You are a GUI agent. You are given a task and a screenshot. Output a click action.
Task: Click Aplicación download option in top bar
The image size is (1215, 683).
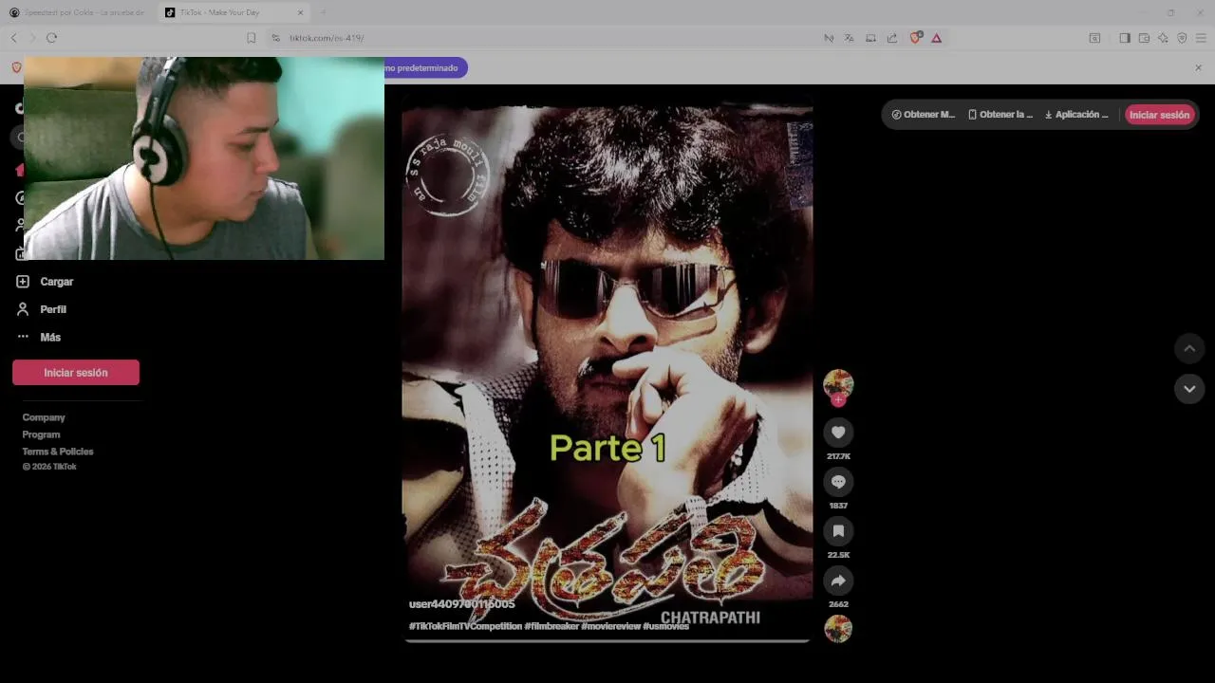point(1076,115)
